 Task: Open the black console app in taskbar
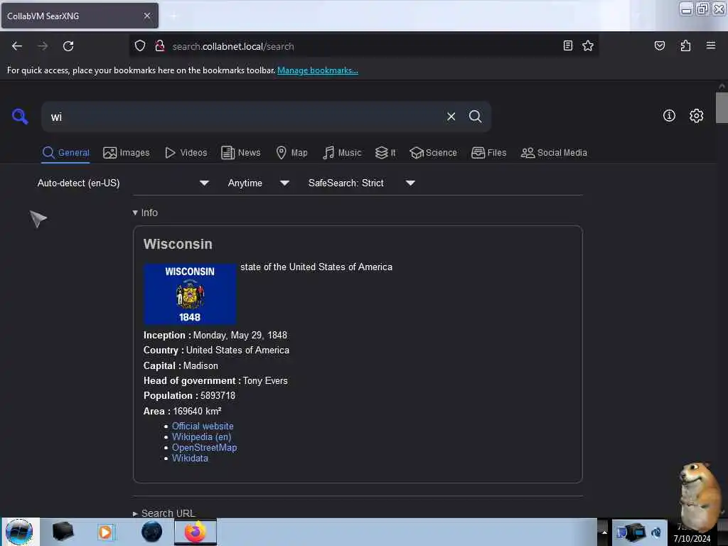[63, 532]
